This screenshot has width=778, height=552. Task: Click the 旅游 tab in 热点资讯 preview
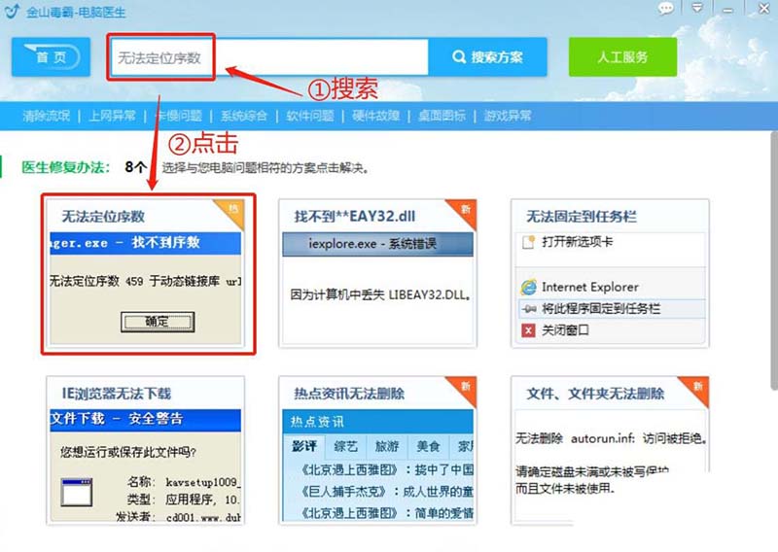387,446
